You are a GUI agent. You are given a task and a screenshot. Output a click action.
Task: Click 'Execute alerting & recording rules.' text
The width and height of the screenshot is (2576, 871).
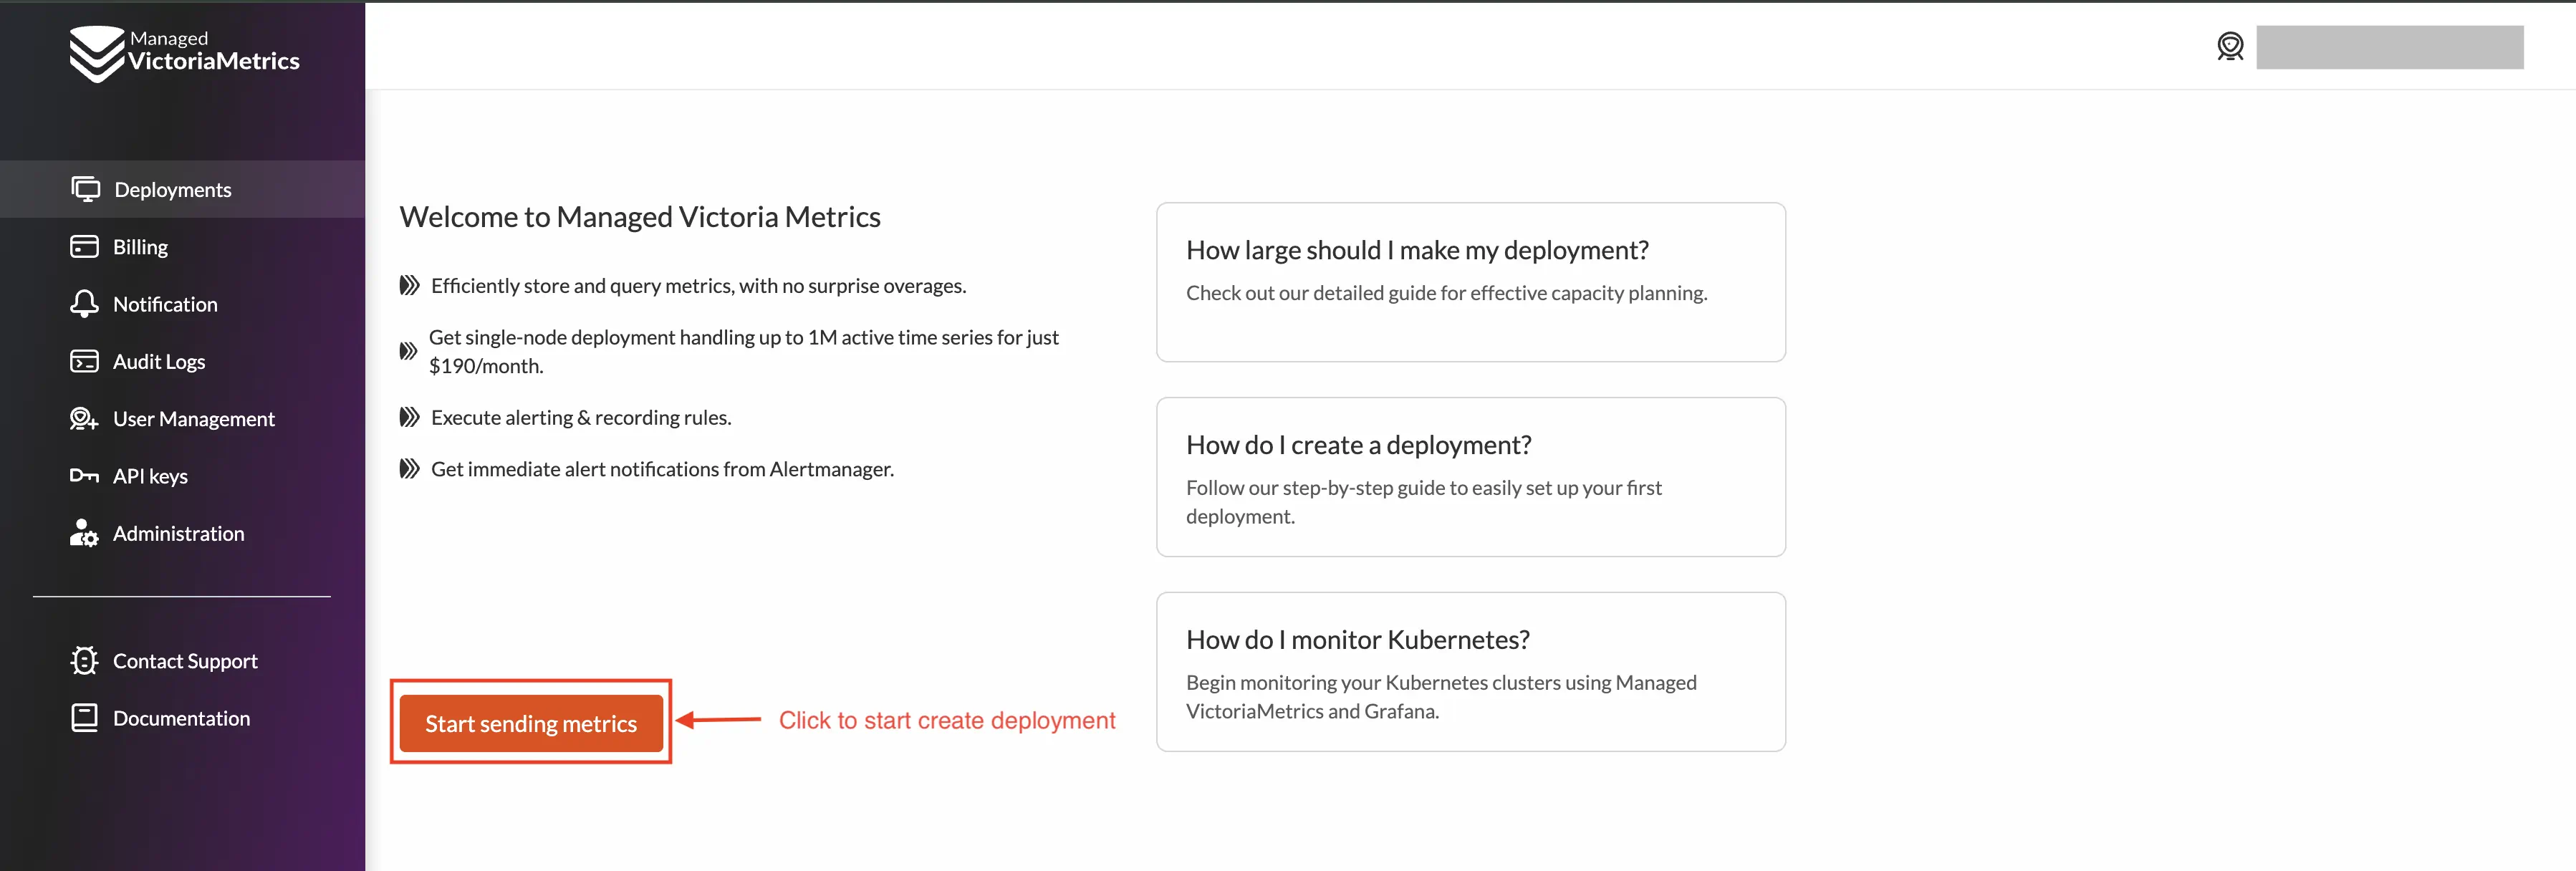581,418
